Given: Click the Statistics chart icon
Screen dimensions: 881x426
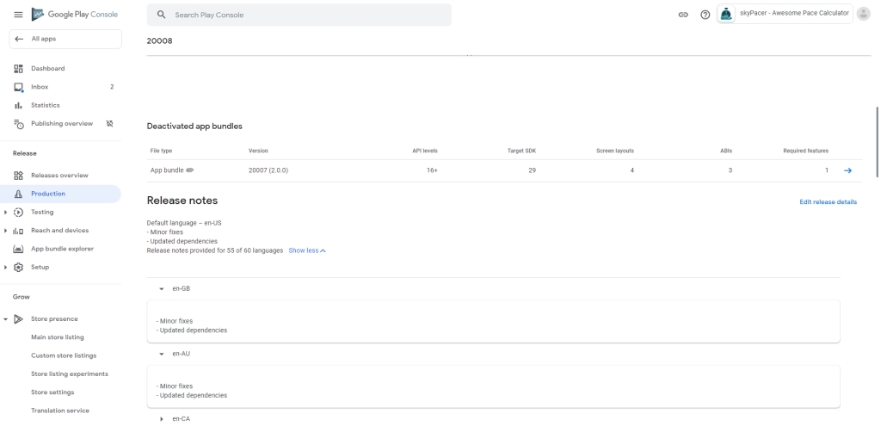Looking at the screenshot, I should (18, 105).
